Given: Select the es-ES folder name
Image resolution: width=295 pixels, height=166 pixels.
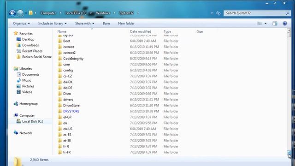Looking at the screenshot, I should point(67,135).
